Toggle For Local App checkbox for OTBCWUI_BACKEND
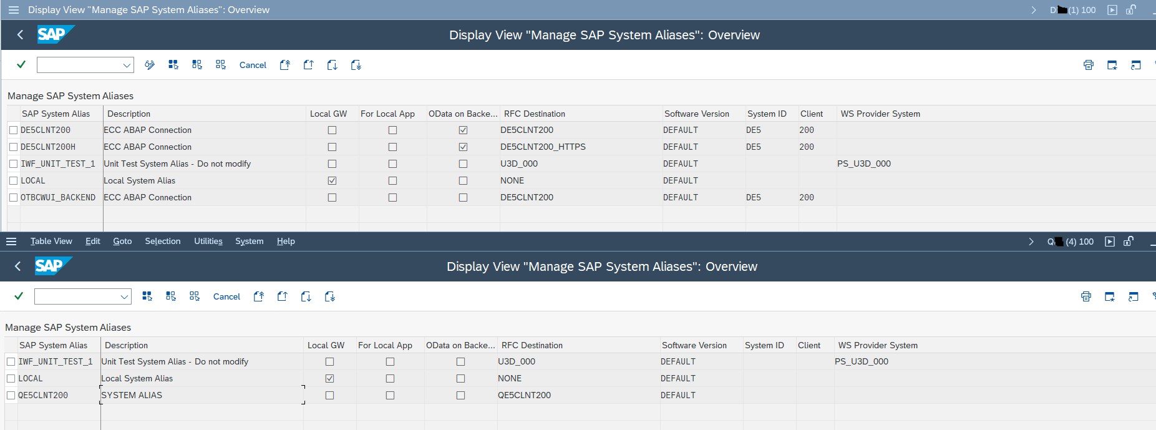This screenshot has height=430, width=1156. 392,198
